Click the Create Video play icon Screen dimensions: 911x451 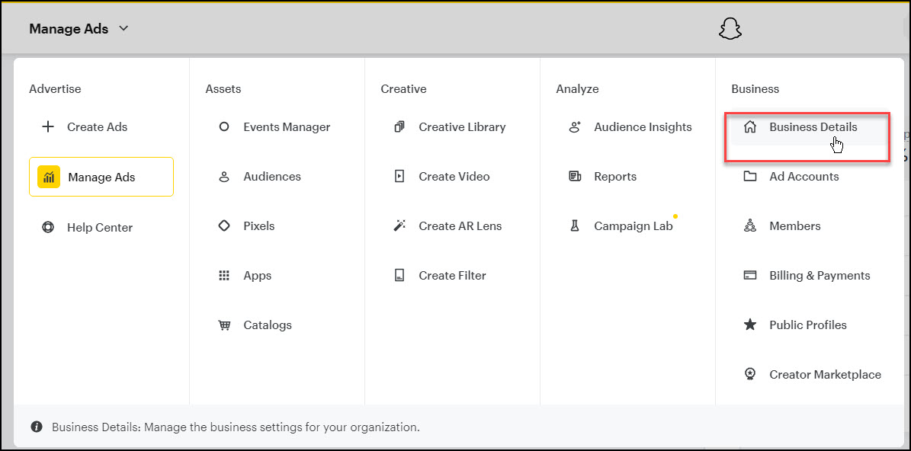pos(399,177)
